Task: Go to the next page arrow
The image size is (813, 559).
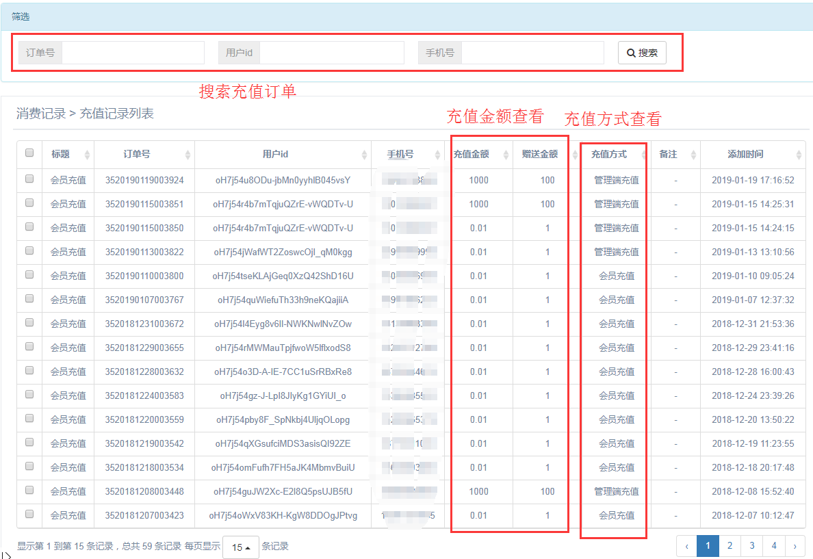Action: click(x=795, y=545)
